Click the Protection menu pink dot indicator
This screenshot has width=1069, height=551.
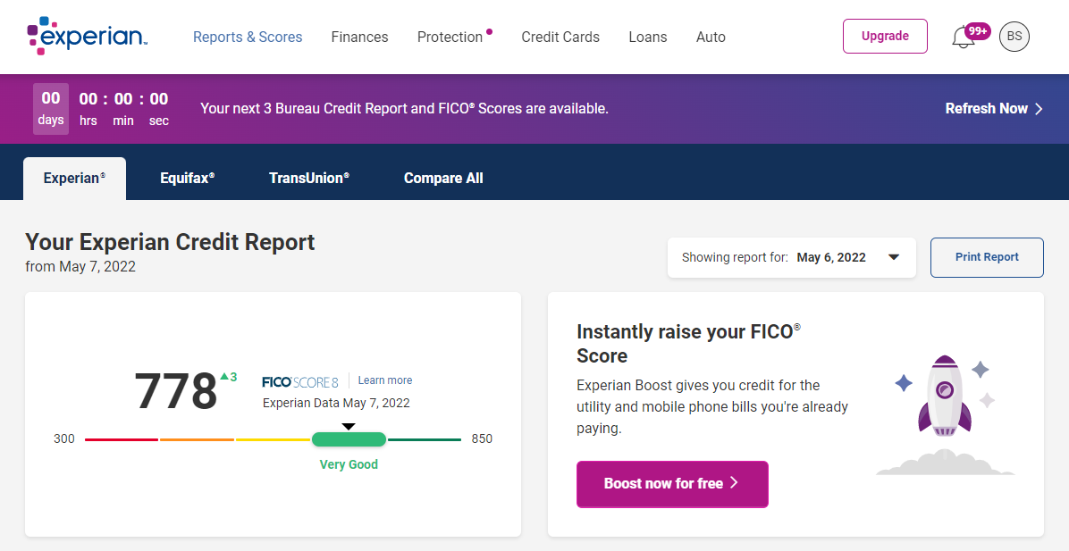click(489, 31)
